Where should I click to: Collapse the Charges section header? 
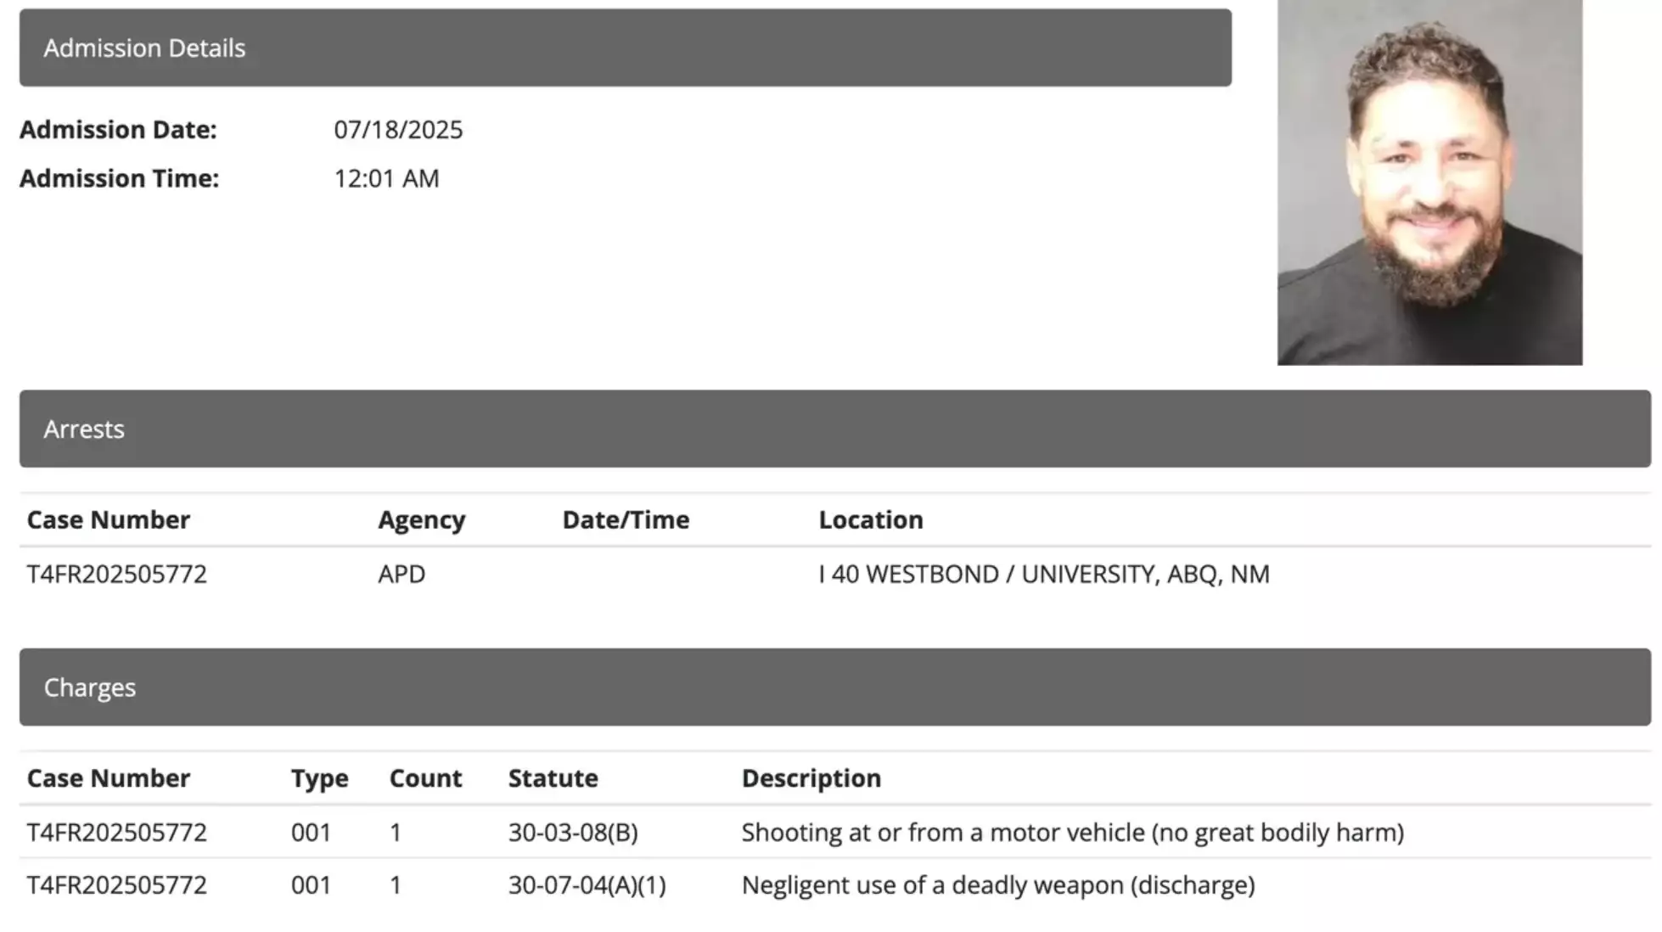834,687
